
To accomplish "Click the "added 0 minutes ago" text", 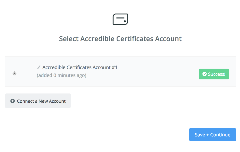I will pos(62,75).
